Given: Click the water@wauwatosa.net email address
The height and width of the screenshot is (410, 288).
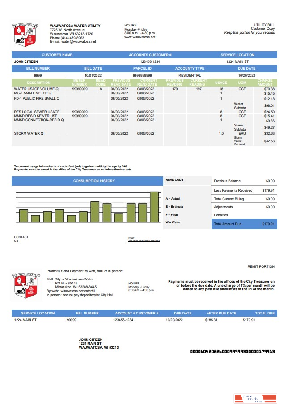Looking at the screenshot, I should point(78,41).
